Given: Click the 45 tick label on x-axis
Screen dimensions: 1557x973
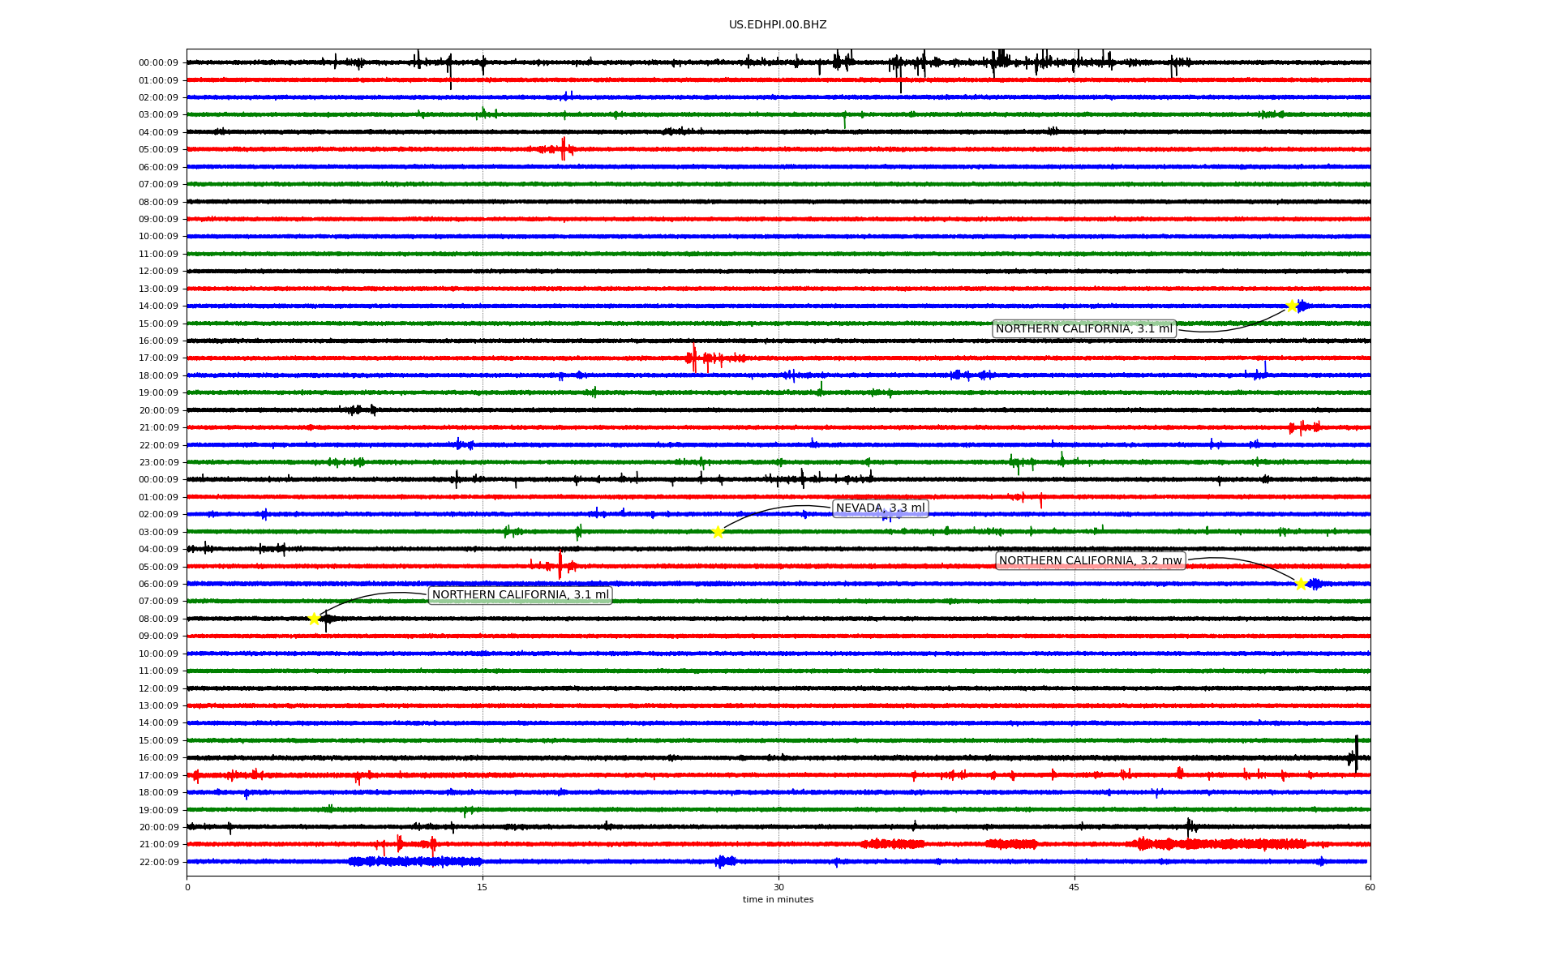Looking at the screenshot, I should coord(1074,887).
